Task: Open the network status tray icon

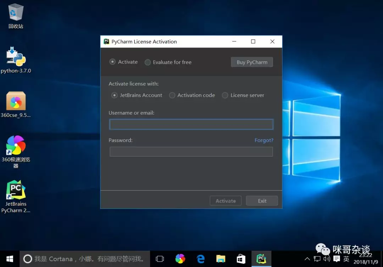Action: pyautogui.click(x=317, y=259)
